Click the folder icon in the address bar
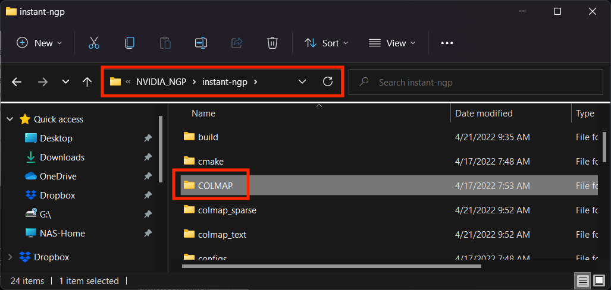Screen dimensions: 611x290 pyautogui.click(x=115, y=82)
